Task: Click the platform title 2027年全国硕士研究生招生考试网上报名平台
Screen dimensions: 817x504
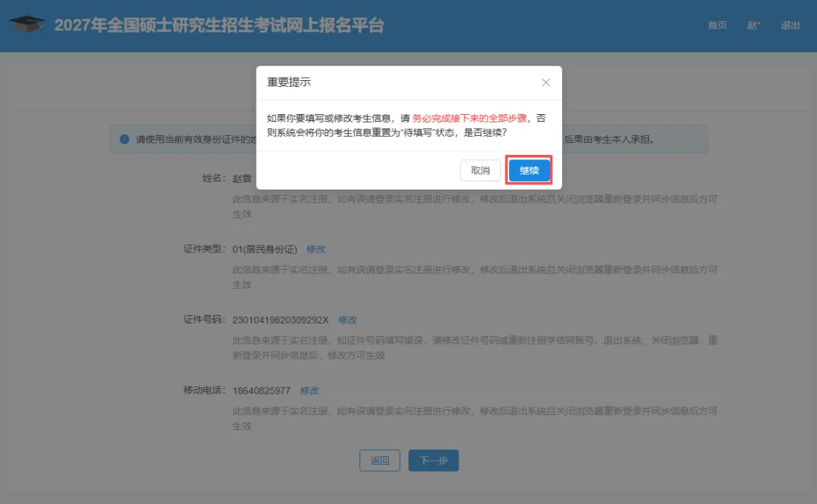Action: [219, 25]
